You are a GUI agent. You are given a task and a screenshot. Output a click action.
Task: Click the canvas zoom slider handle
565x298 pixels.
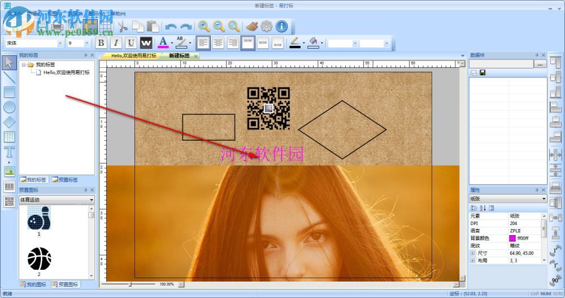[131, 284]
